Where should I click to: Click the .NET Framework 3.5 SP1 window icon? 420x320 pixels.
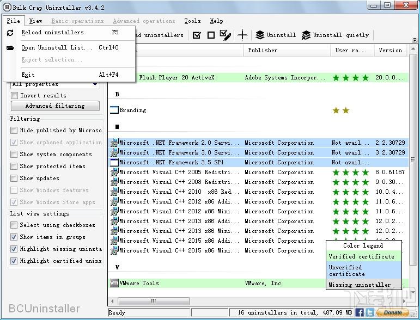click(x=114, y=162)
